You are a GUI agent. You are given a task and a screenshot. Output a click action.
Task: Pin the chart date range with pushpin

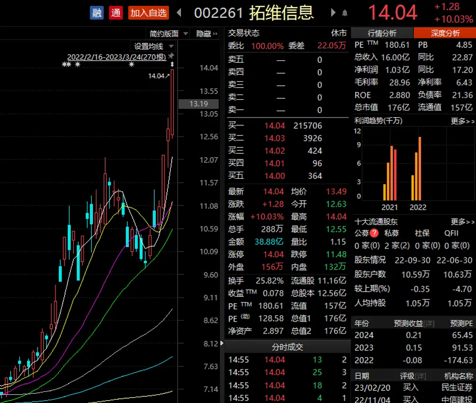click(172, 55)
